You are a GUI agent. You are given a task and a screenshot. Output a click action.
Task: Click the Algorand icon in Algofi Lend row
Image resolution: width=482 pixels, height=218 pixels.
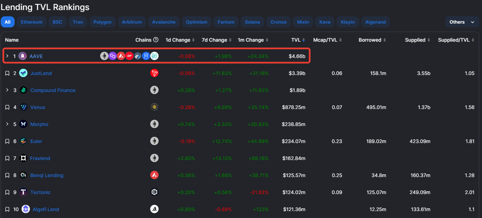click(x=154, y=209)
